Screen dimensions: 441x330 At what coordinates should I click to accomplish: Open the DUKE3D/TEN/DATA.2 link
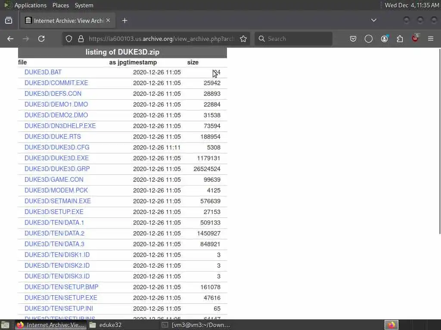tap(55, 233)
